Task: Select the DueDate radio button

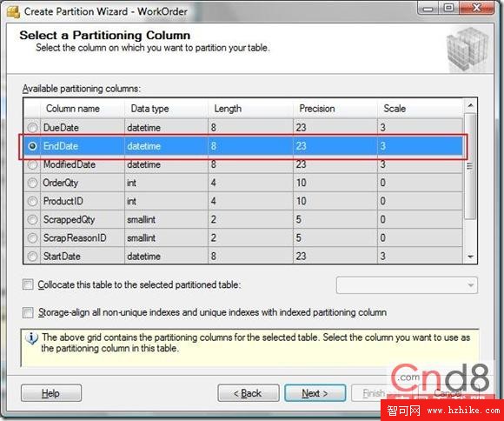Action: point(32,128)
